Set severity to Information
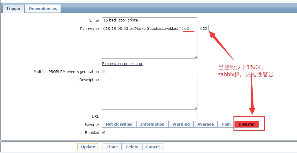Screen dimensions: 297x153 click(x=152, y=124)
